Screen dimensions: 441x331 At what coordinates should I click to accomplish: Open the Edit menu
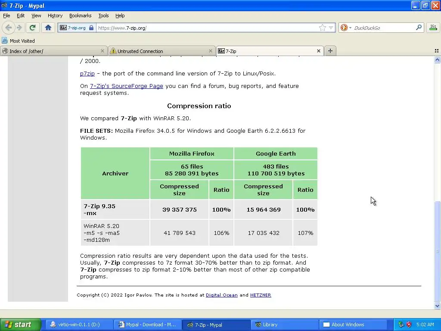tap(21, 16)
